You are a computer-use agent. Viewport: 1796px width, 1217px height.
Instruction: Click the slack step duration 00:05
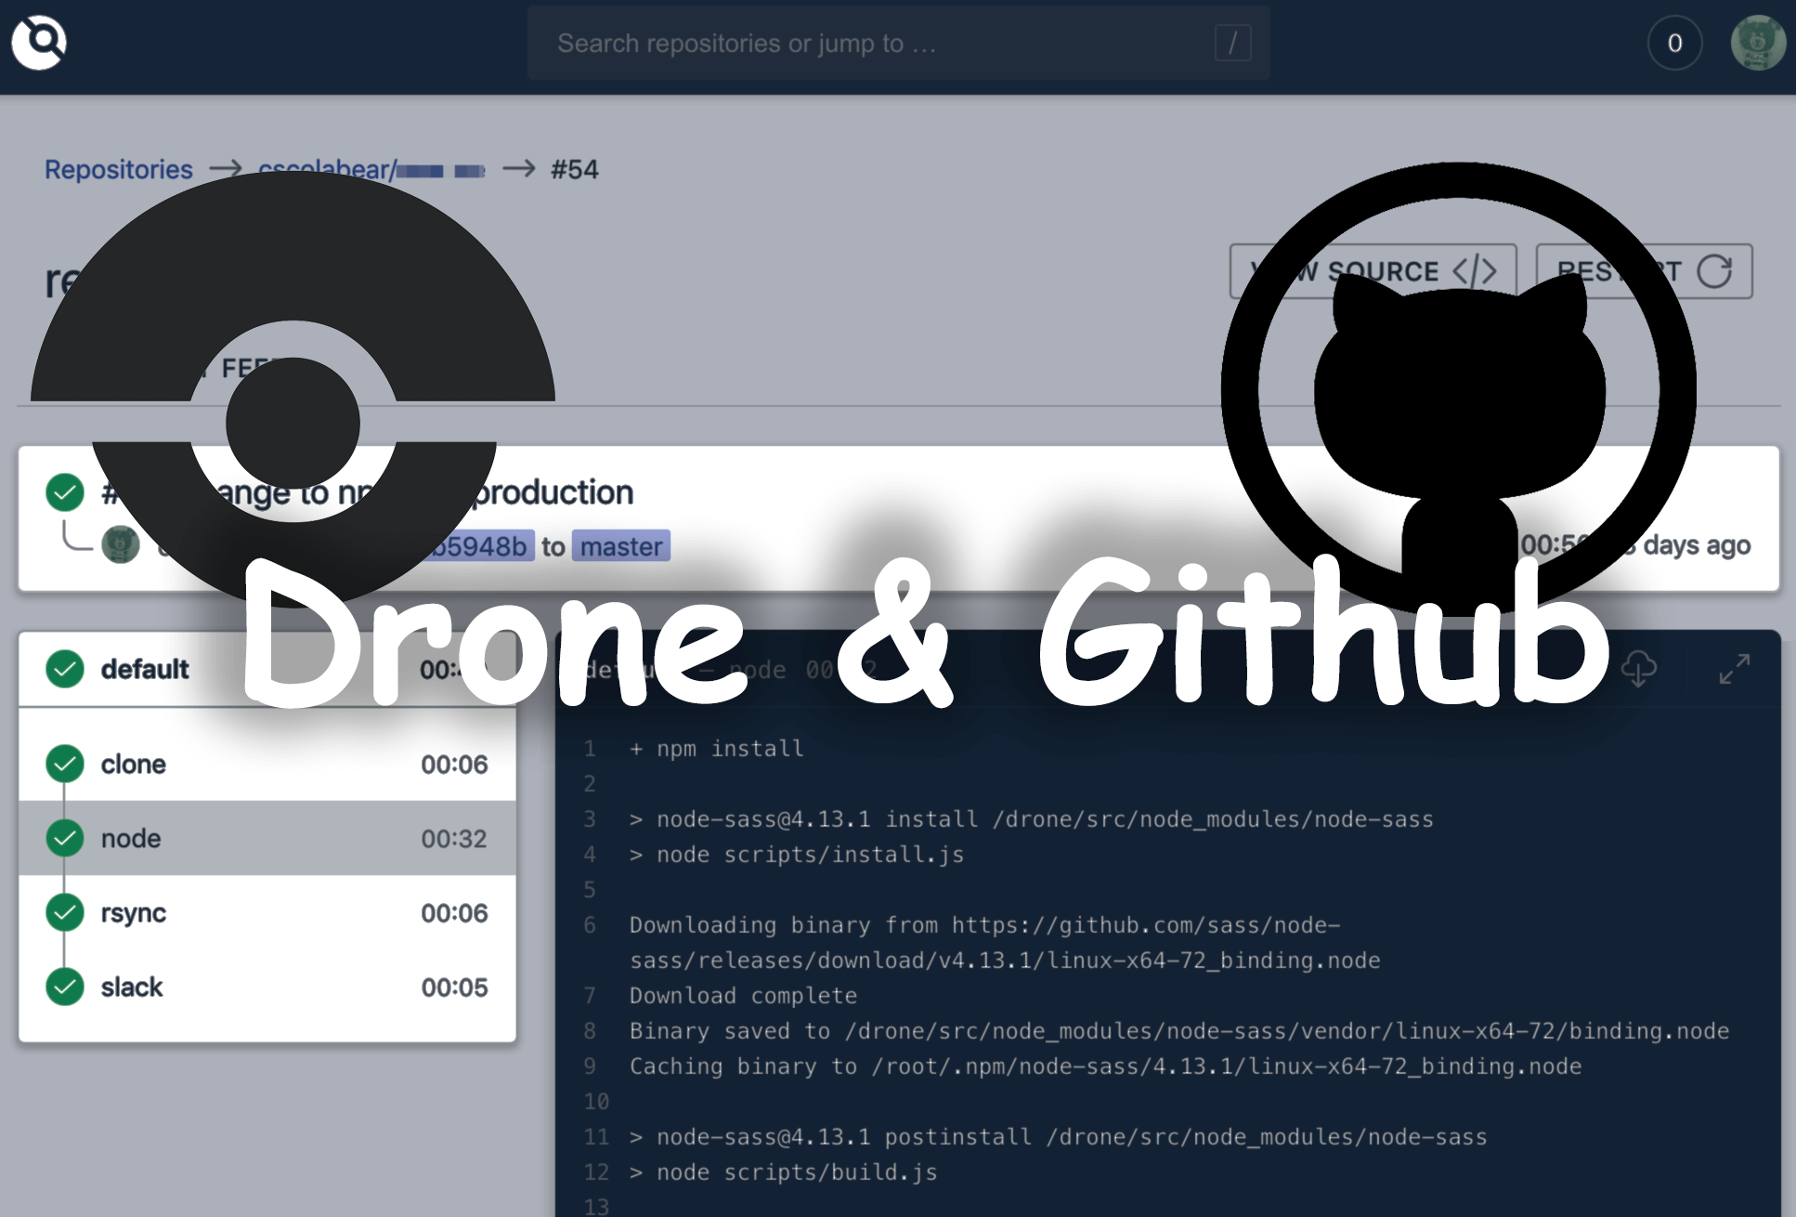pos(454,988)
